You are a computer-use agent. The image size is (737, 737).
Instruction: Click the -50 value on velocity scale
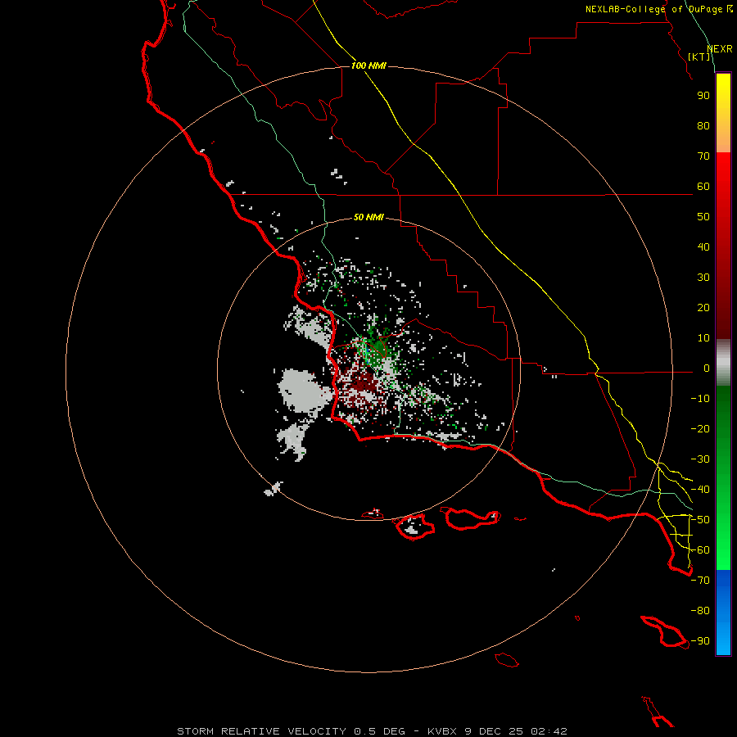(700, 520)
